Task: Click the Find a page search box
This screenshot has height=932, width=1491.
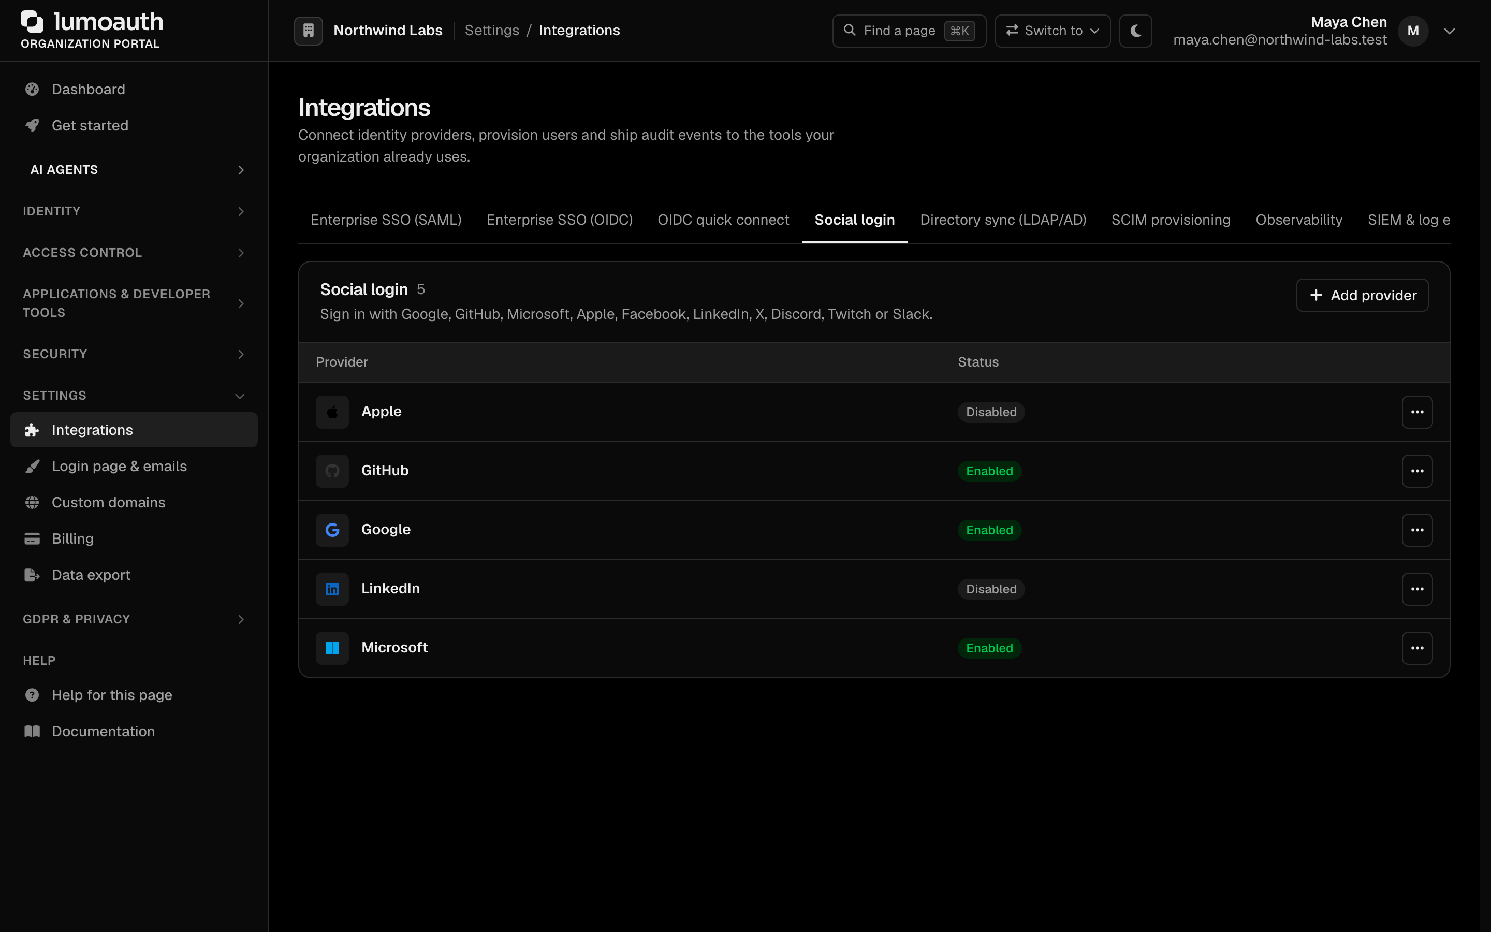Action: 909,31
